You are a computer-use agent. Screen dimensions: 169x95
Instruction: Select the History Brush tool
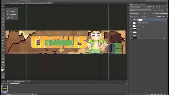[x=3, y=34]
